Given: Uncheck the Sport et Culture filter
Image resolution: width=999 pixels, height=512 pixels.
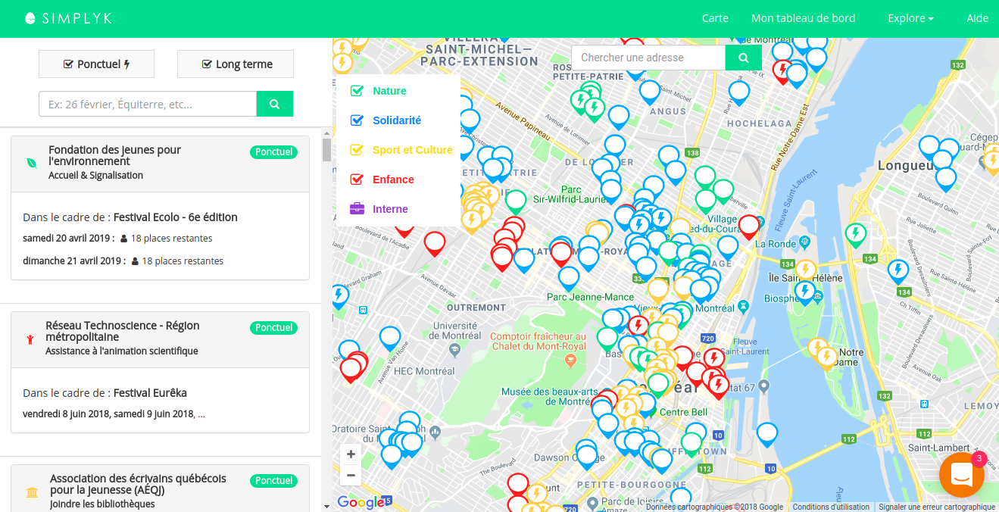Looking at the screenshot, I should 357,150.
